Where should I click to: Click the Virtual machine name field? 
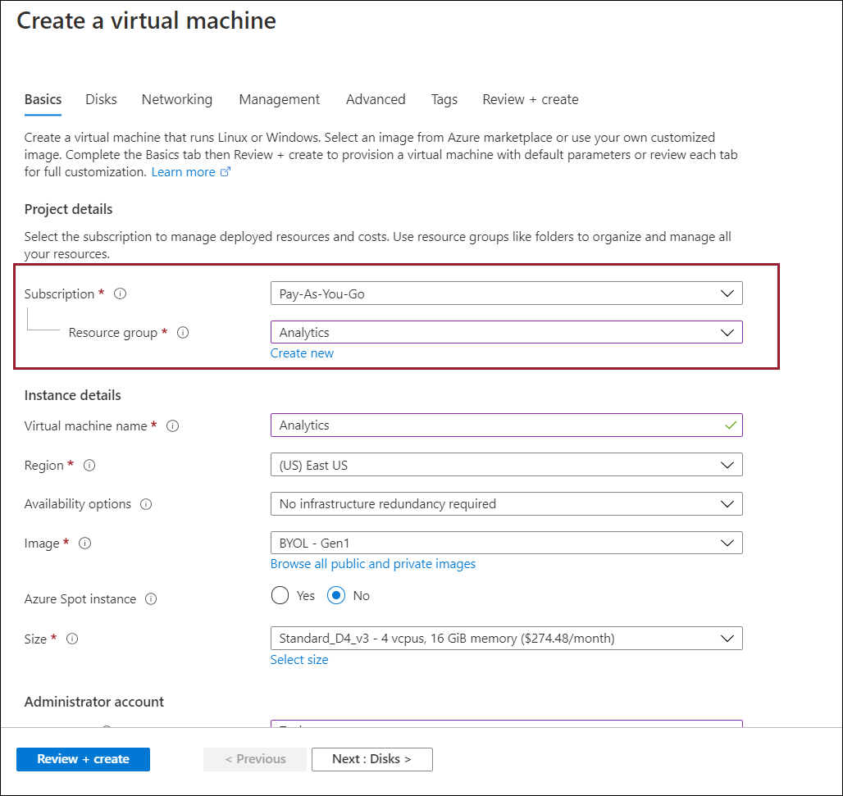497,425
